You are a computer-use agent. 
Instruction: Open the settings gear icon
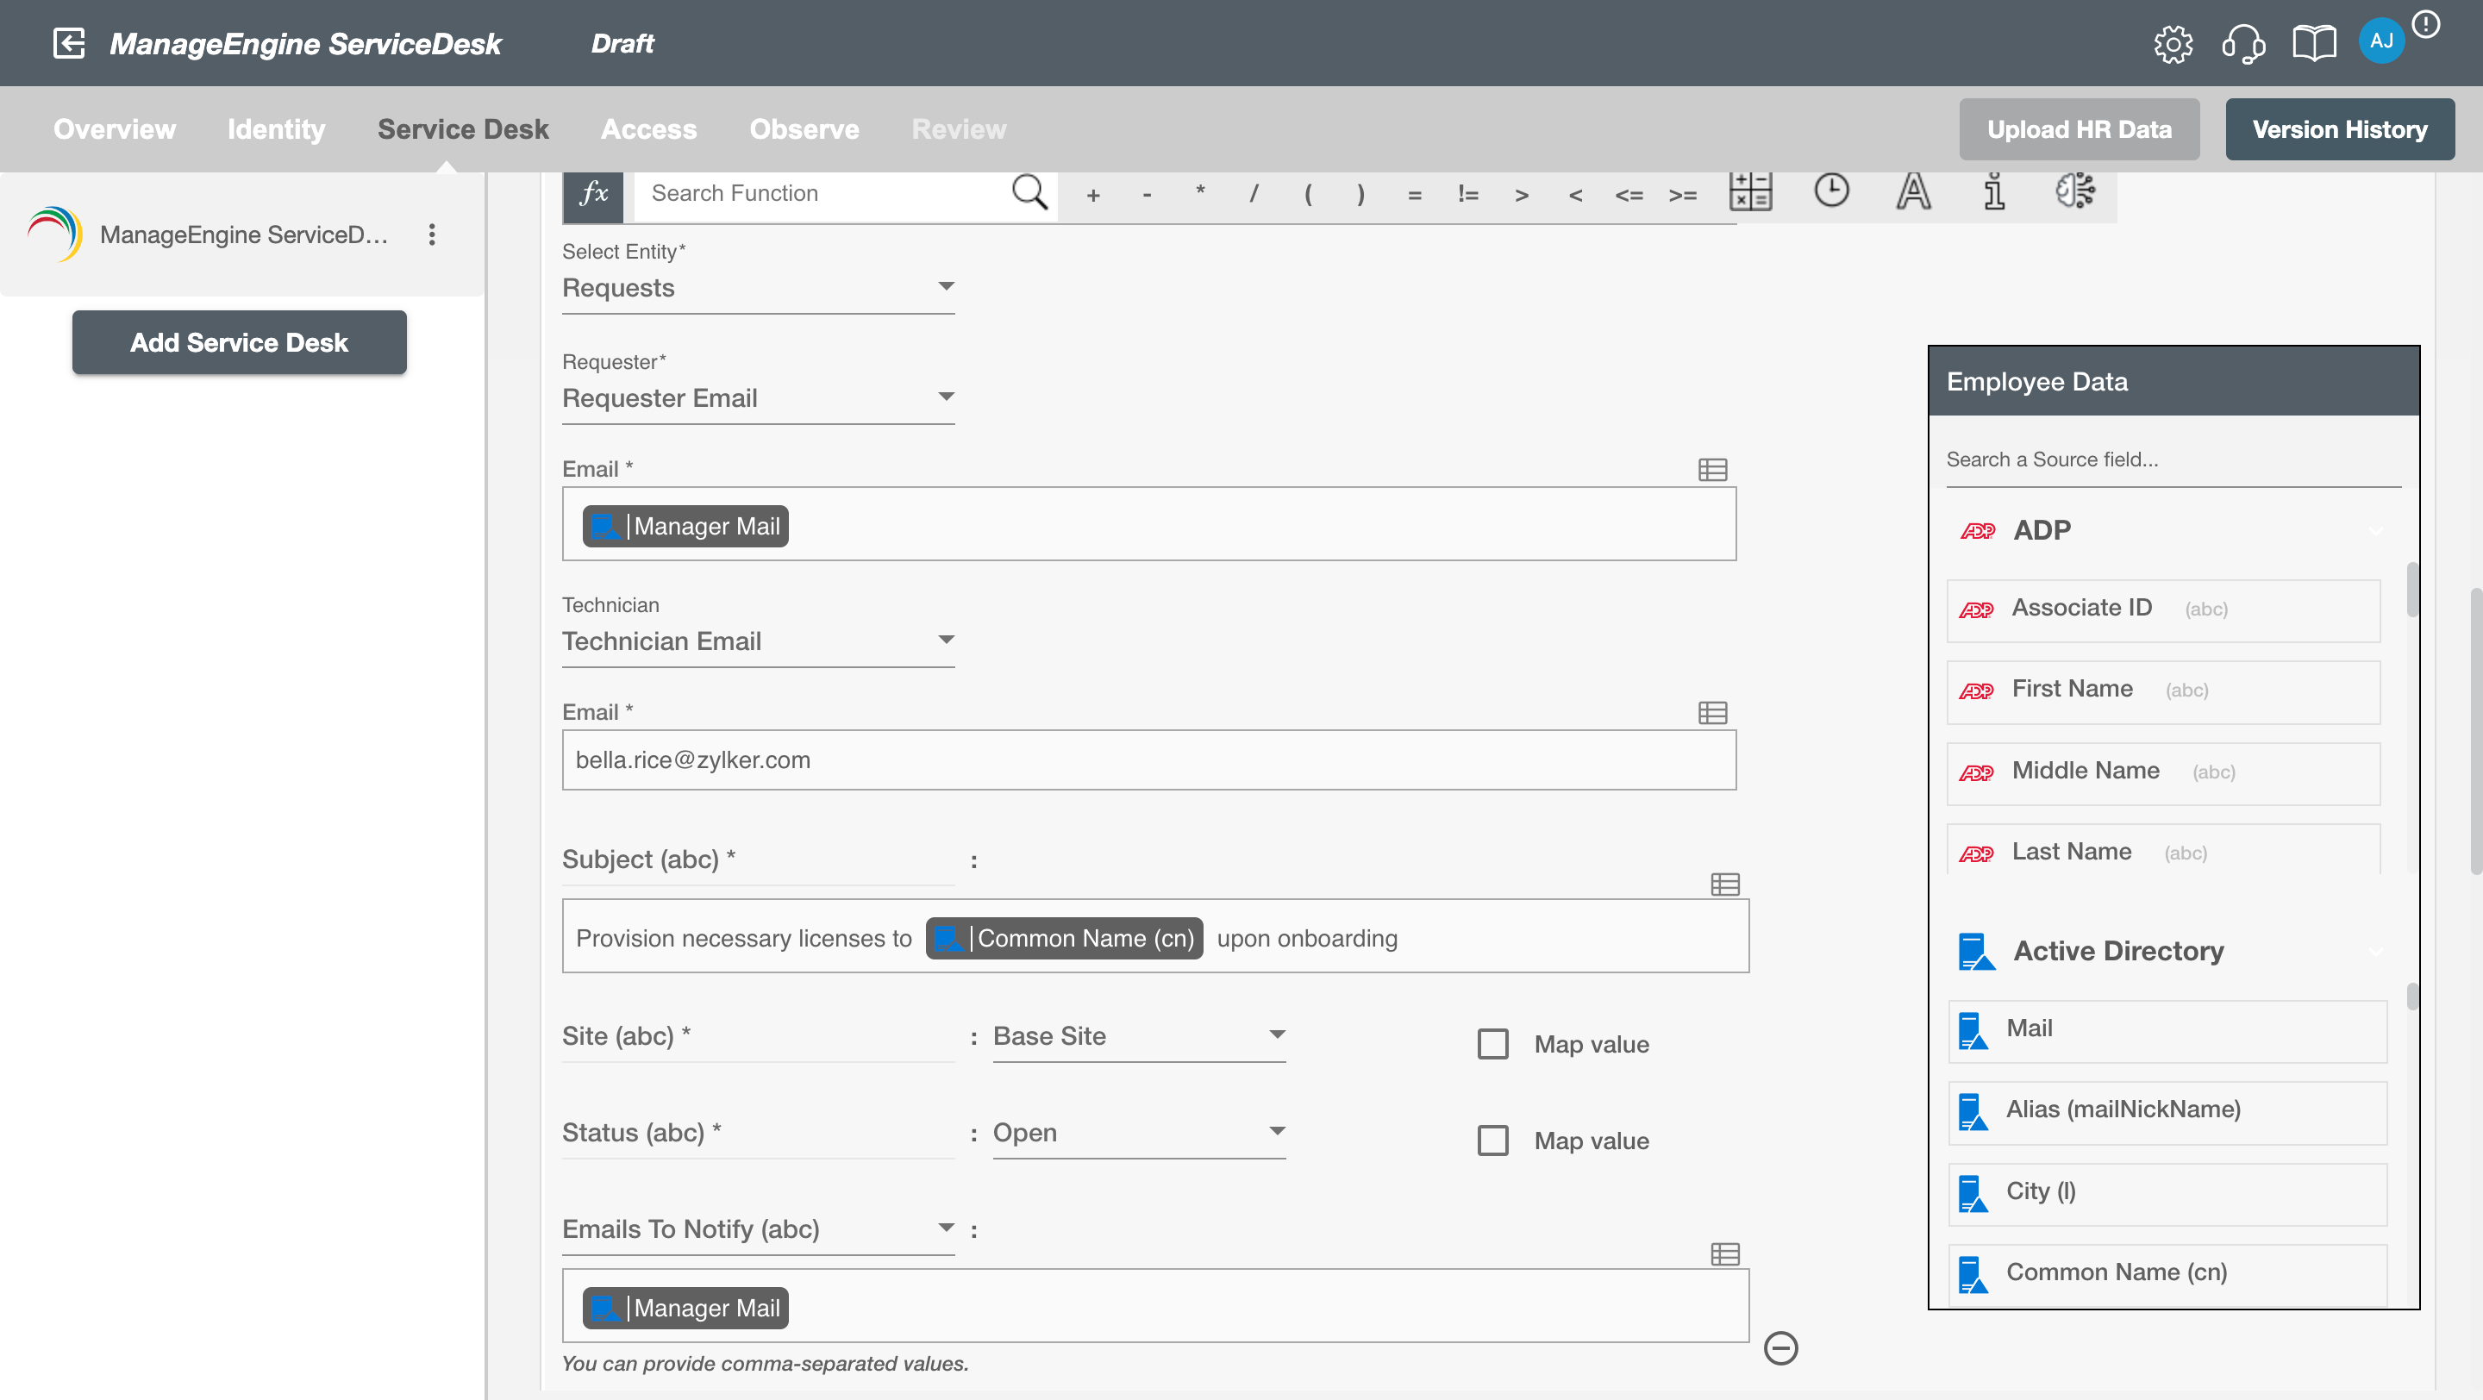click(x=2173, y=43)
